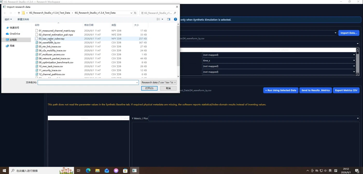Click the Up one level arrow icon

(x=19, y=13)
